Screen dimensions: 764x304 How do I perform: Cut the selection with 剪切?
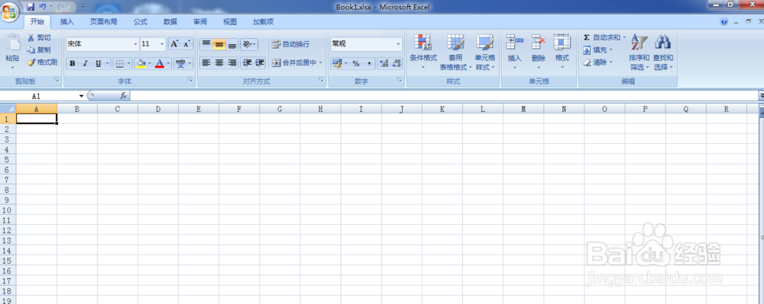[x=38, y=37]
